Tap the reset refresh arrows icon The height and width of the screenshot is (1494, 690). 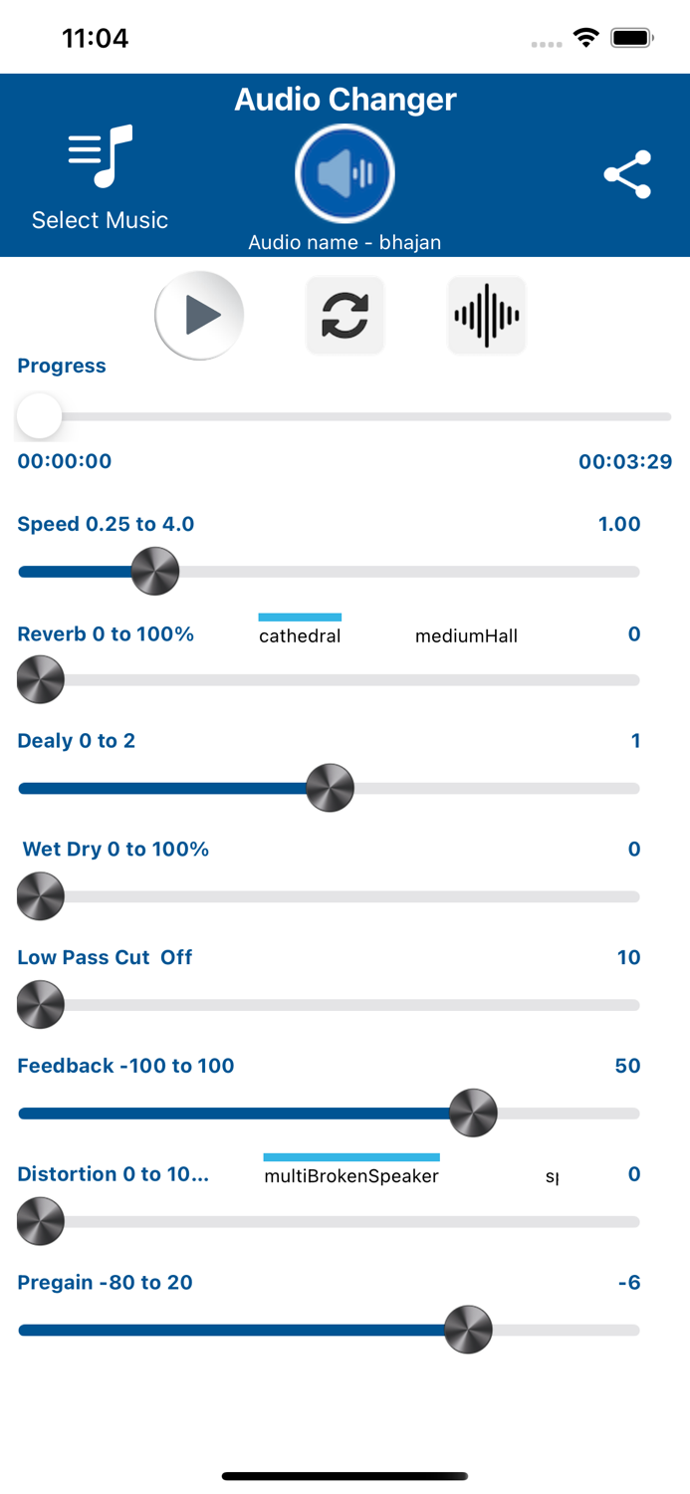click(345, 315)
